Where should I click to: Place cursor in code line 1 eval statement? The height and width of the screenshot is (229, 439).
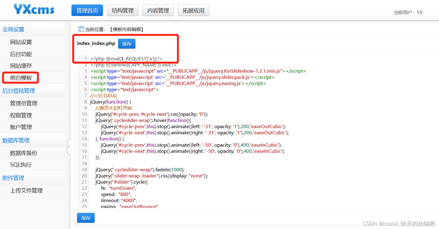[127, 59]
